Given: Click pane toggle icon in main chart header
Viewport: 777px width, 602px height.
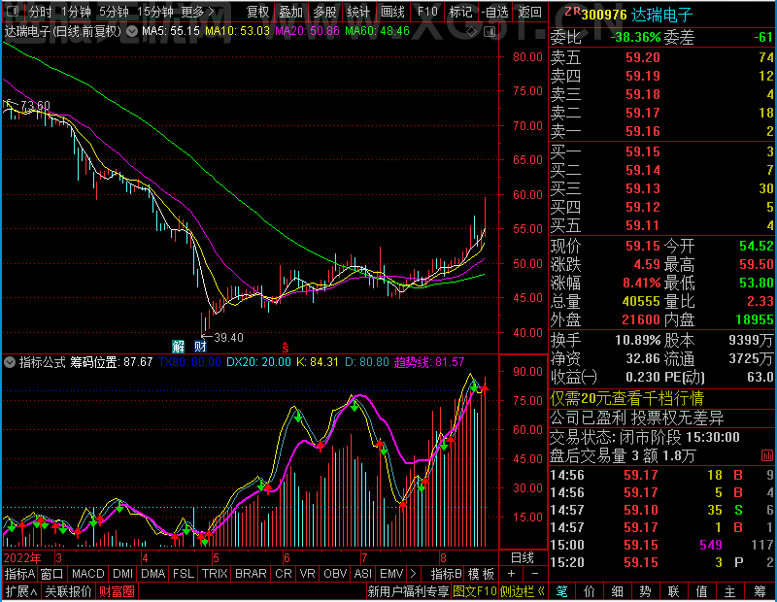Looking at the screenshot, I should (490, 32).
